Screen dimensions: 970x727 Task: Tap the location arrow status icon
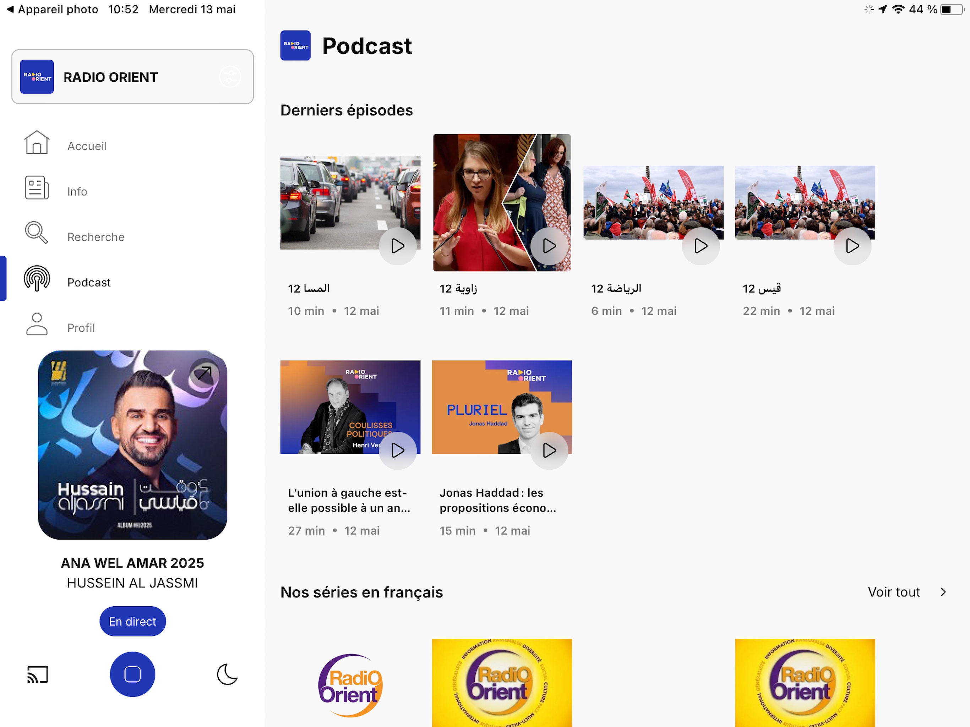coord(883,9)
